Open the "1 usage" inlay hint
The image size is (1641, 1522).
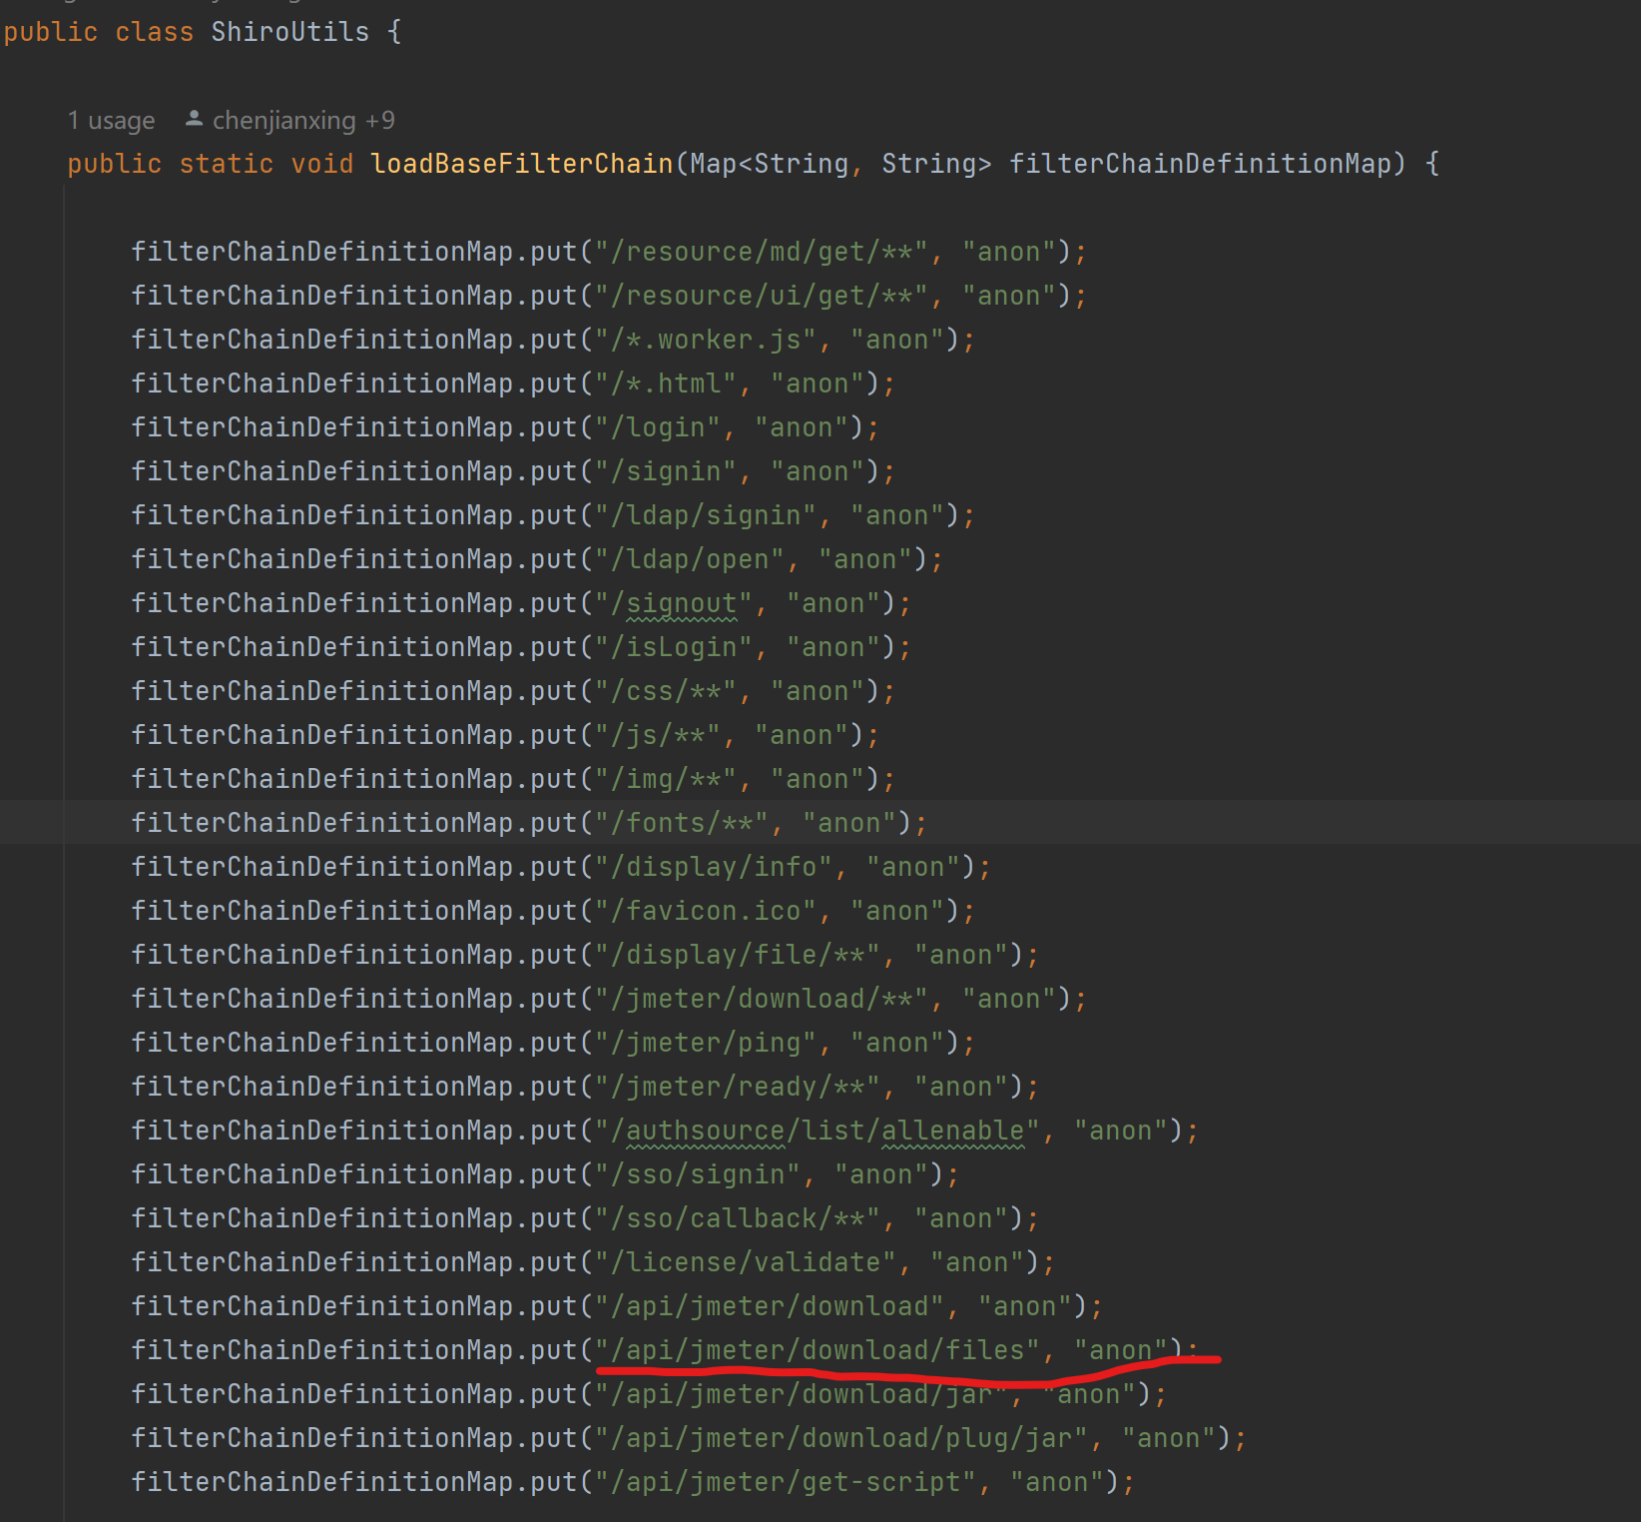111,121
